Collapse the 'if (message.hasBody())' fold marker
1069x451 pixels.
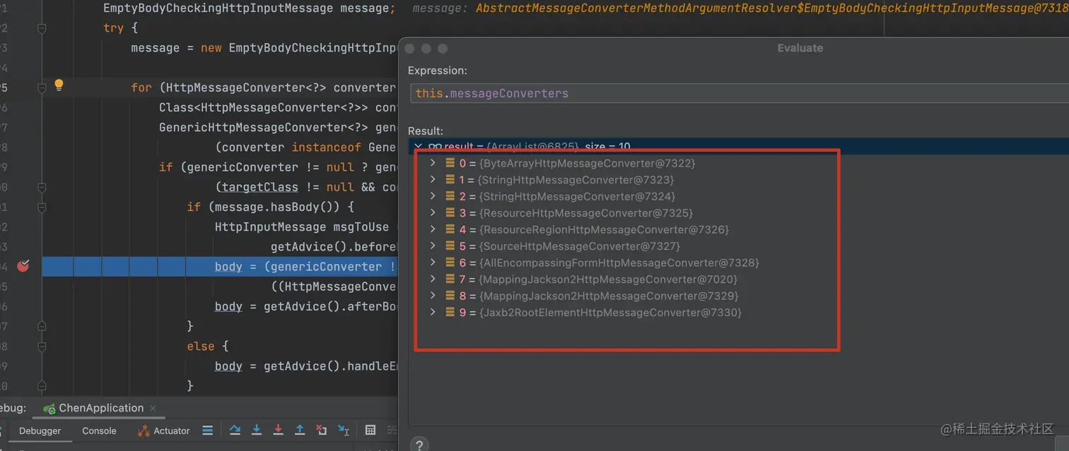[42, 207]
